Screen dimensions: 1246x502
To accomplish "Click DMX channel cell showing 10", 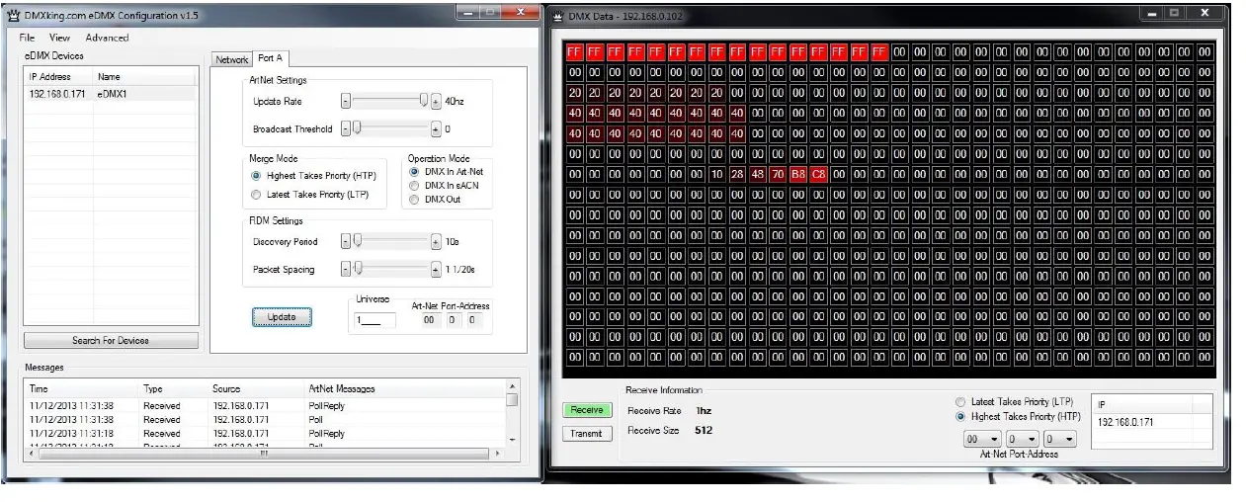I will click(x=717, y=174).
